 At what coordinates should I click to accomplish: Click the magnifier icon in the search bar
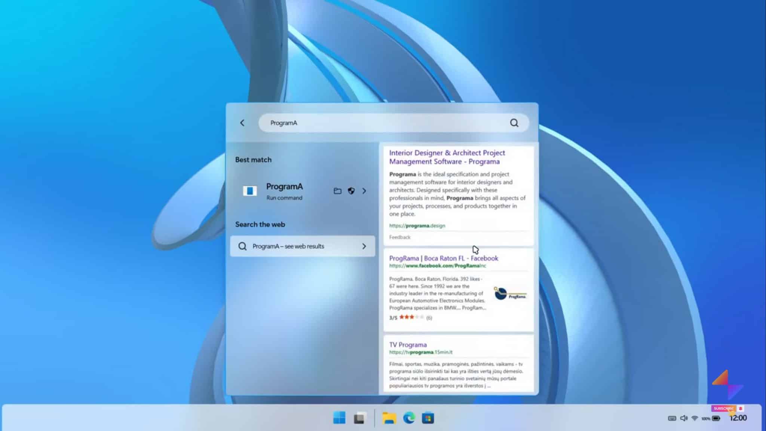coord(514,123)
